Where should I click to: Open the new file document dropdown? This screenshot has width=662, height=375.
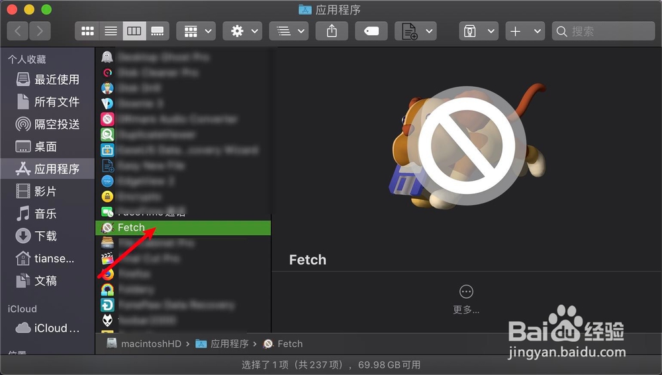(x=416, y=31)
